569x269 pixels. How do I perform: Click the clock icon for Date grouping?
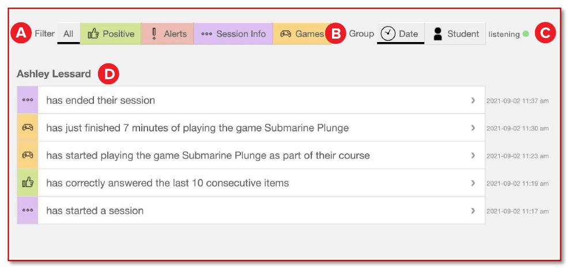(388, 34)
